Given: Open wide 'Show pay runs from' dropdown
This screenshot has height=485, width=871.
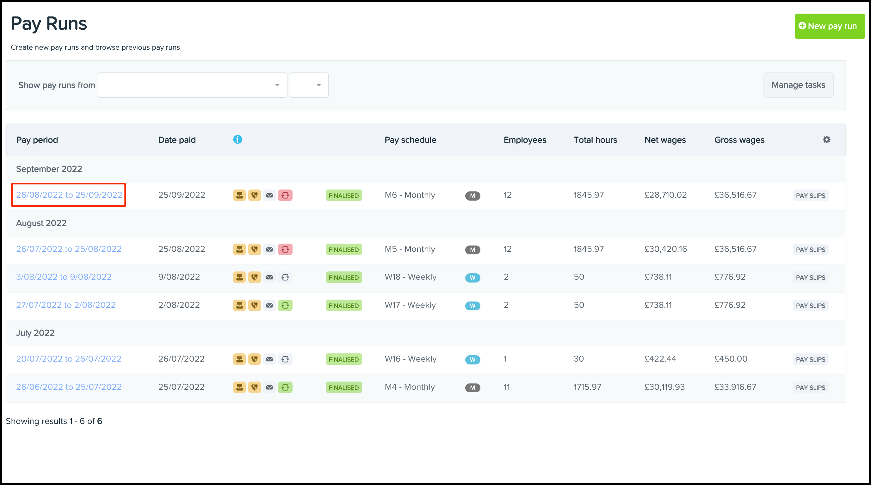Looking at the screenshot, I should click(x=192, y=85).
